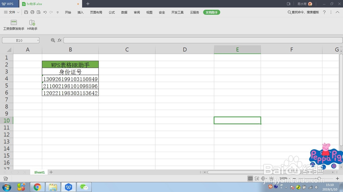343x192 pixels.
Task: Switch to page break preview icon
Action: 257,178
